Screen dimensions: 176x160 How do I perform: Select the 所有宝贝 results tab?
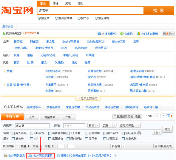click(x=12, y=117)
